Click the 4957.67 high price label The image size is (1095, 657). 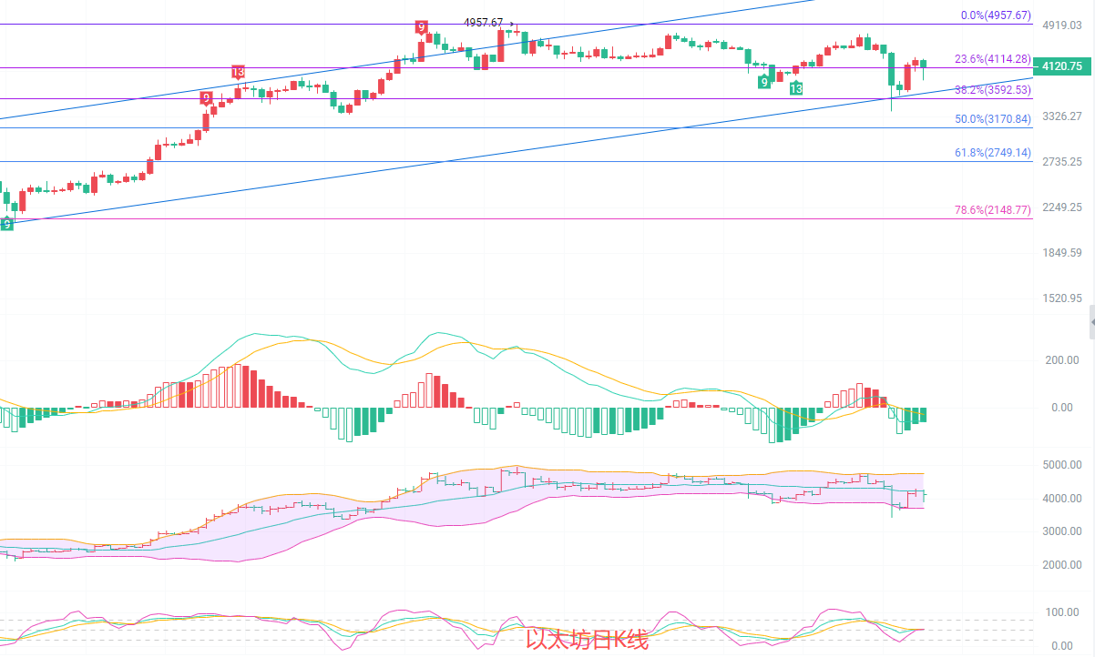484,23
